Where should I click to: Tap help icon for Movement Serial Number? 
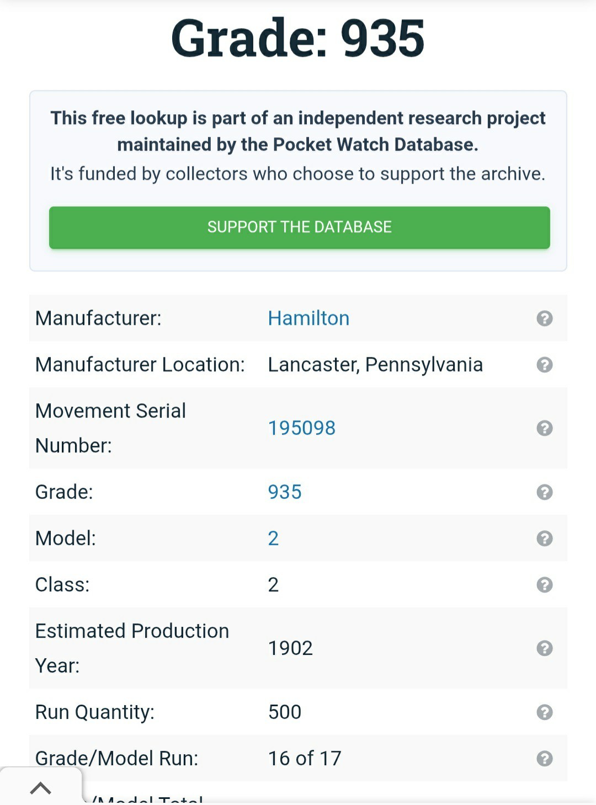click(x=544, y=428)
